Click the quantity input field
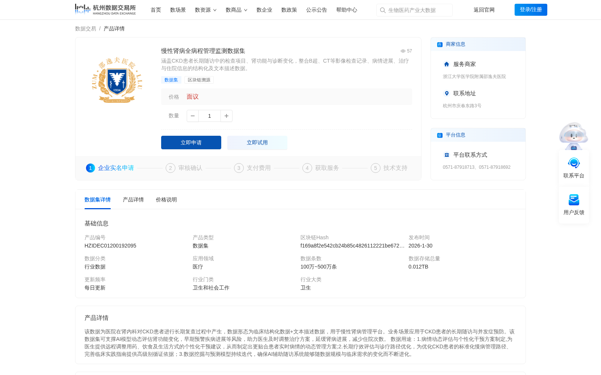 tap(210, 116)
